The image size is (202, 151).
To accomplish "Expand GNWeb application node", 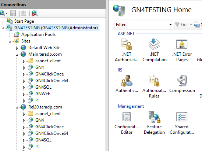I will 24,94.
